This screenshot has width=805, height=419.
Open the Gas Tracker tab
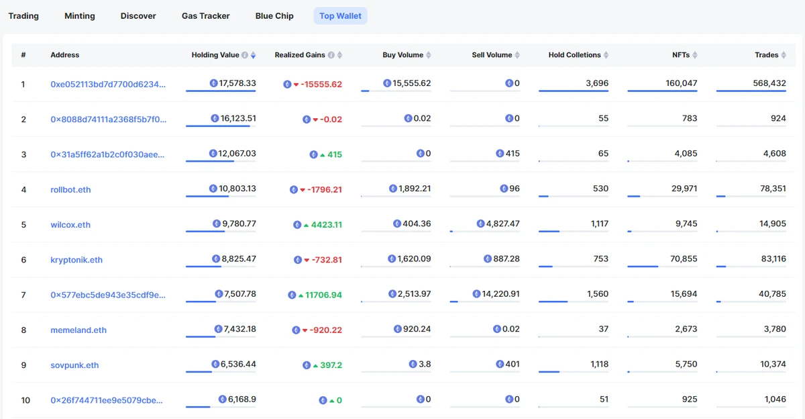[x=205, y=15]
